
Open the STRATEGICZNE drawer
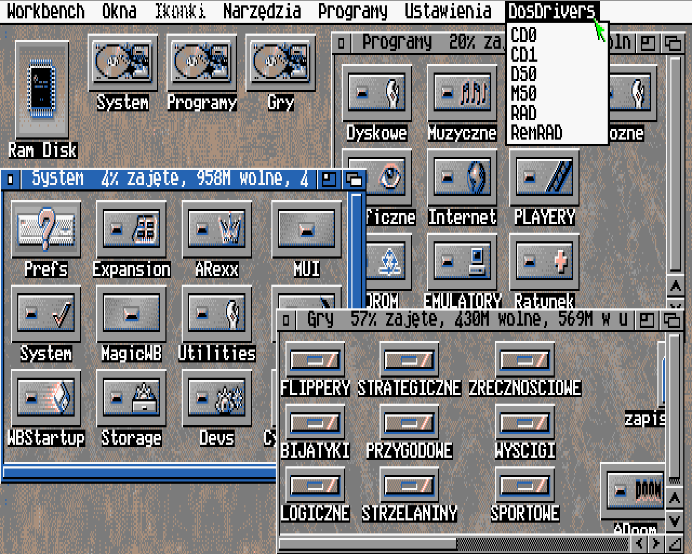409,359
